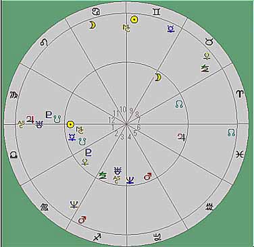
Task: Click the yellow Sun near Gemini
Action: click(x=134, y=20)
